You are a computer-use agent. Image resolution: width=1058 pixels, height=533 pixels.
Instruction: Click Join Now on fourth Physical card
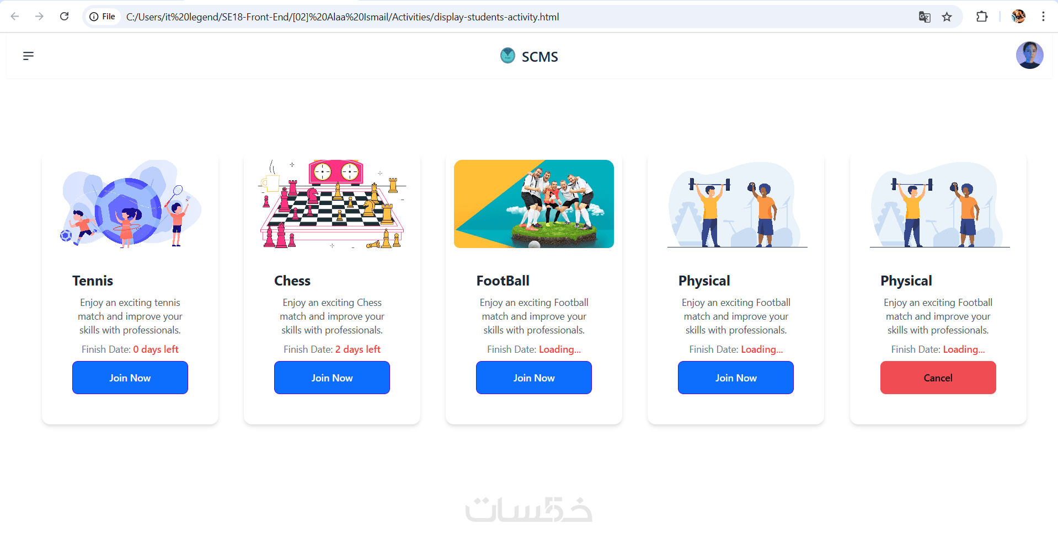tap(736, 378)
